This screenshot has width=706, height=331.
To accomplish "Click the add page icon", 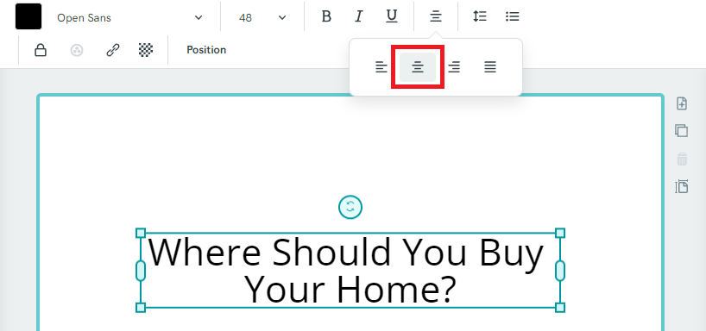I will click(682, 103).
